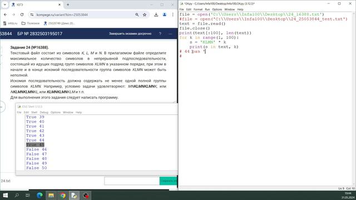Open Options menu in 24.py editor
Screen dimensions: 356x200
click(x=217, y=9)
